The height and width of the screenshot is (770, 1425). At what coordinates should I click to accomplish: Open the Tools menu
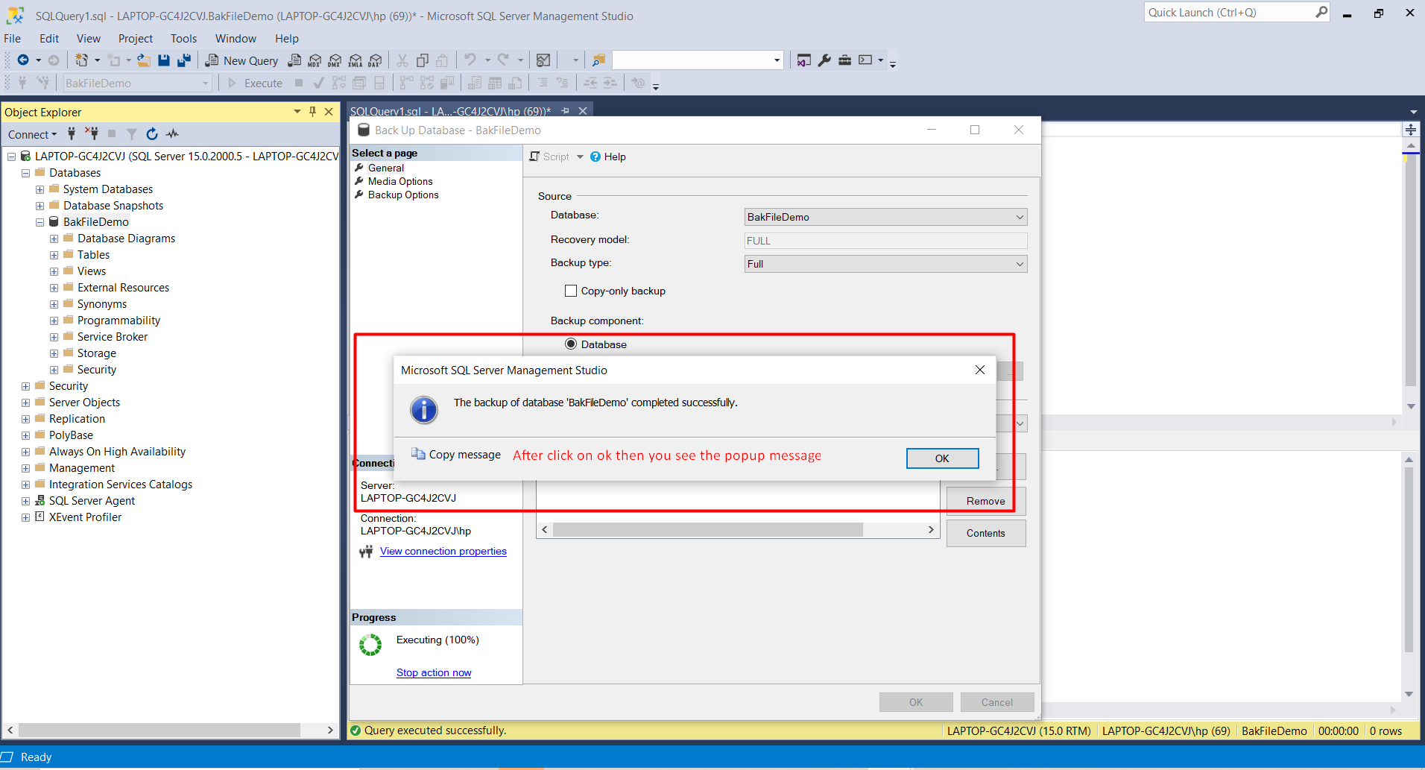click(183, 38)
